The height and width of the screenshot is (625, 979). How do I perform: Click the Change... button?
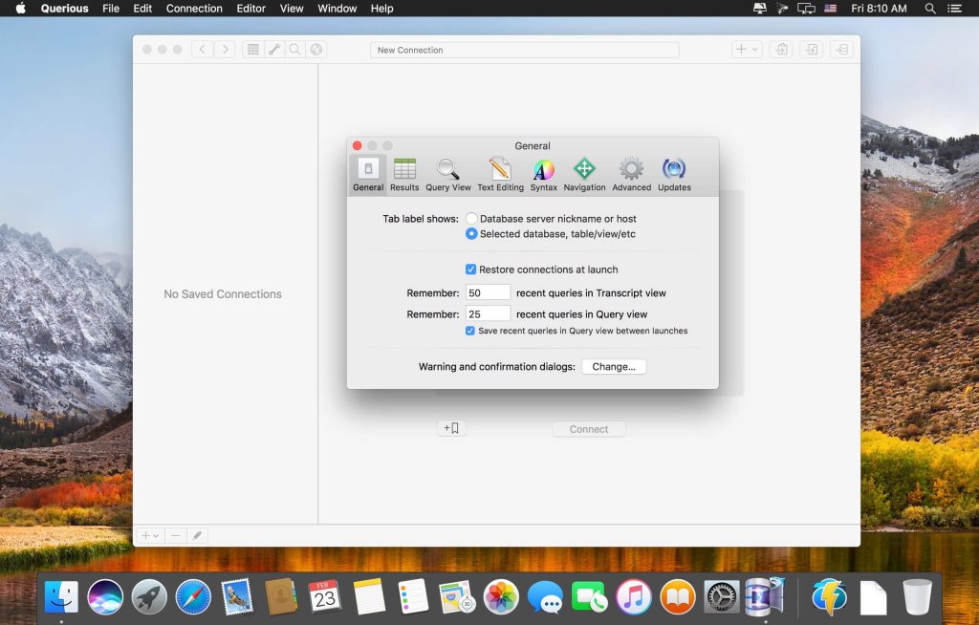click(x=614, y=367)
